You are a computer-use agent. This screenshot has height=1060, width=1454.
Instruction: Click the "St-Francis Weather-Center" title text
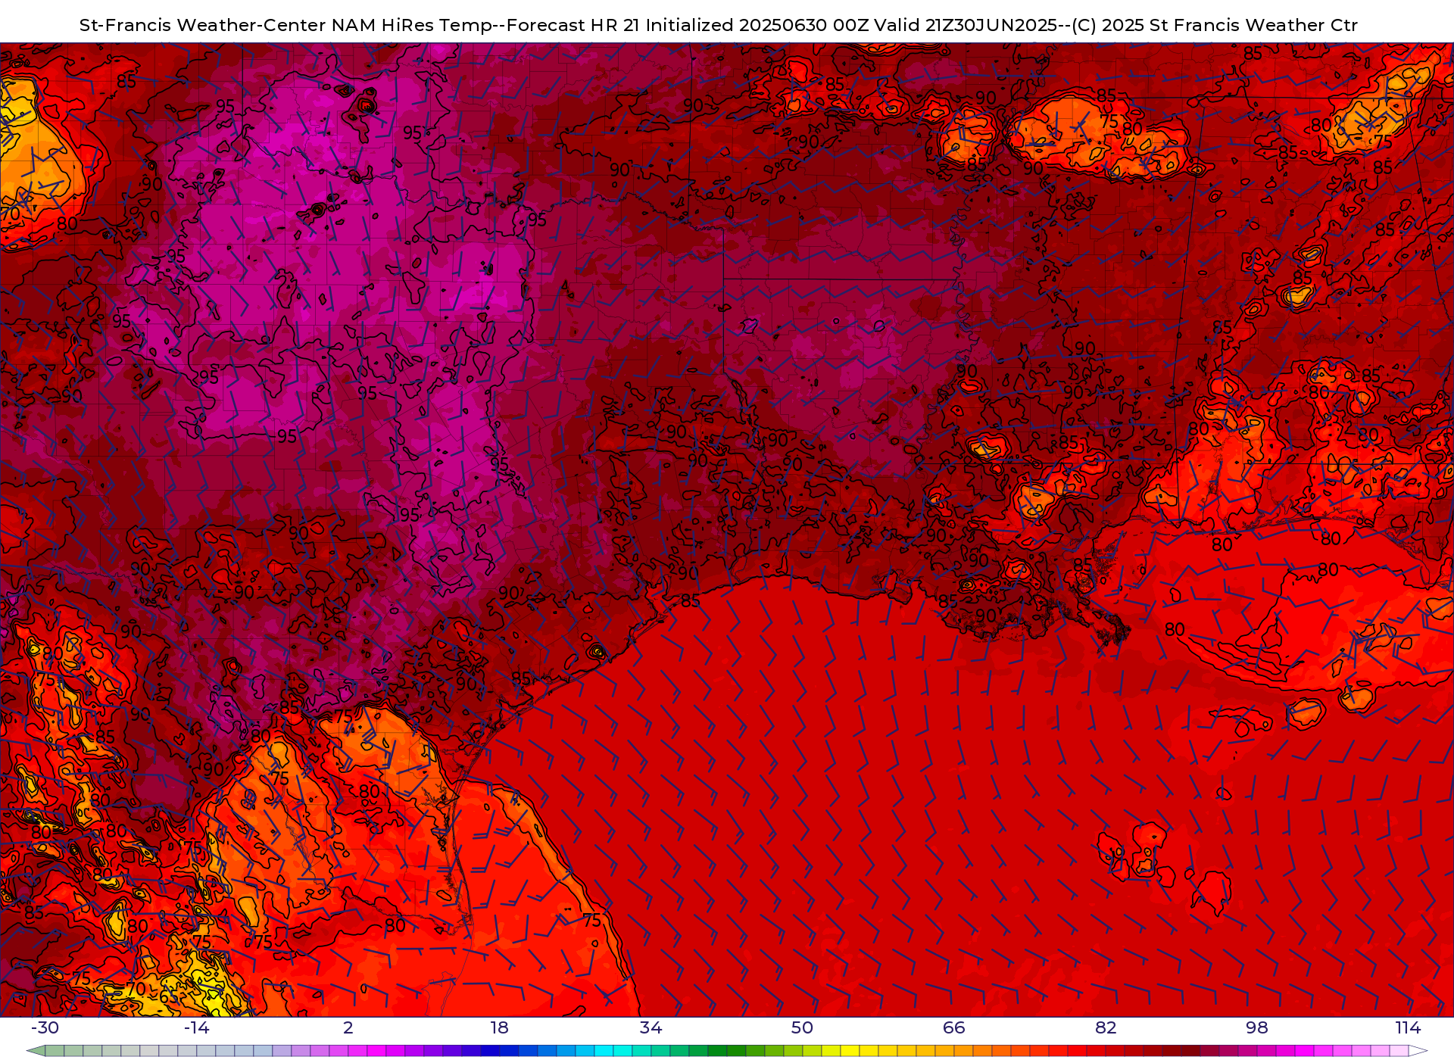click(203, 25)
